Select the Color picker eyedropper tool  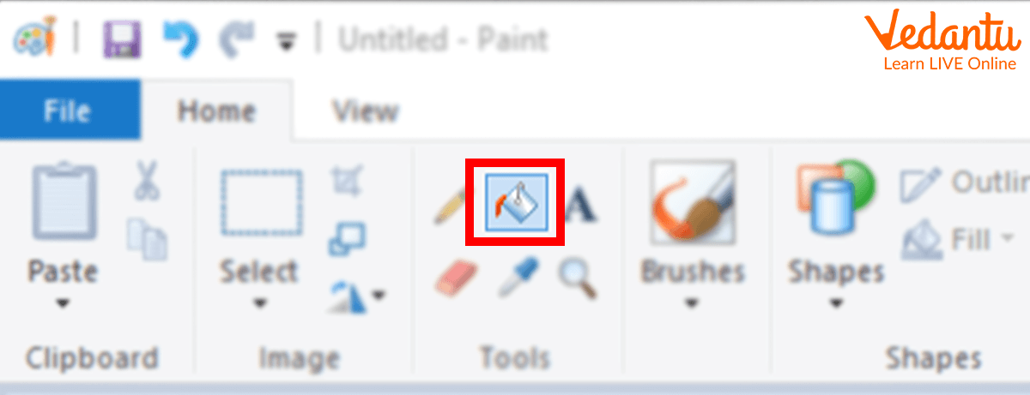click(517, 277)
